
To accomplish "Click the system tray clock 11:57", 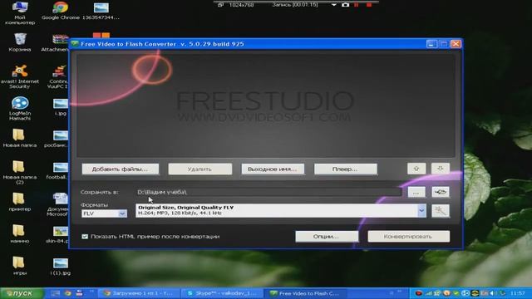I will click(x=517, y=293).
